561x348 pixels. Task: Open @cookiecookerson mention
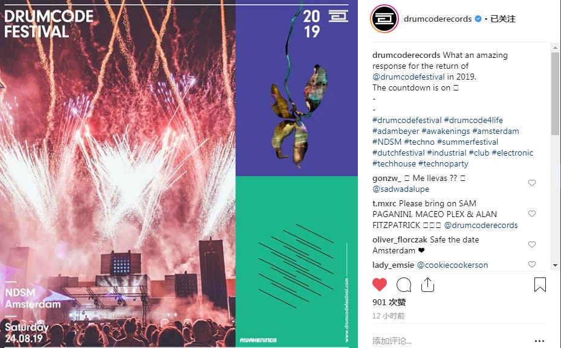pos(452,265)
